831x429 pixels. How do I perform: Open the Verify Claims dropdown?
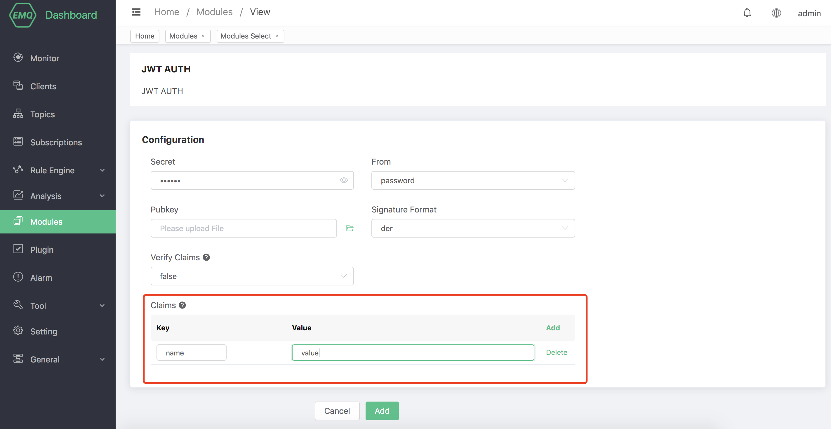[x=252, y=276]
